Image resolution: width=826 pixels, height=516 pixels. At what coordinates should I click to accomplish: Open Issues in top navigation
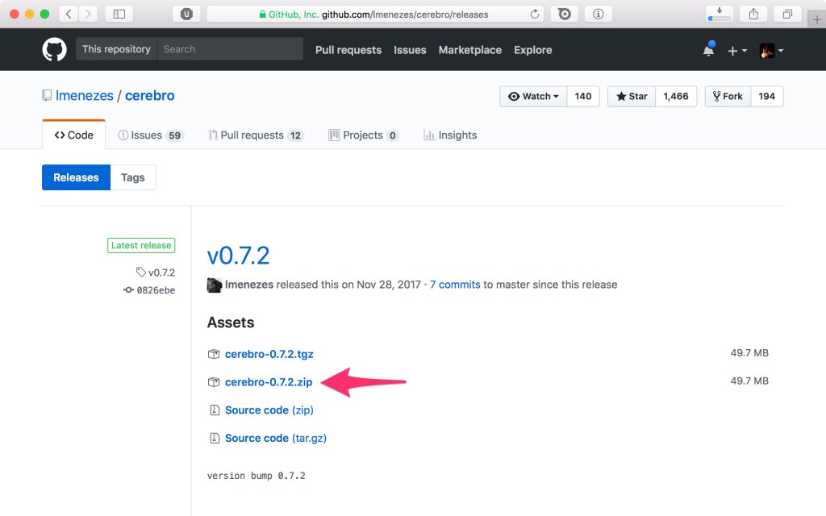pos(410,50)
